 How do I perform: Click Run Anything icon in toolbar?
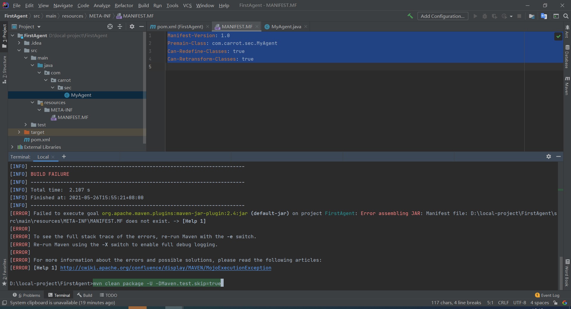pyautogui.click(x=556, y=16)
